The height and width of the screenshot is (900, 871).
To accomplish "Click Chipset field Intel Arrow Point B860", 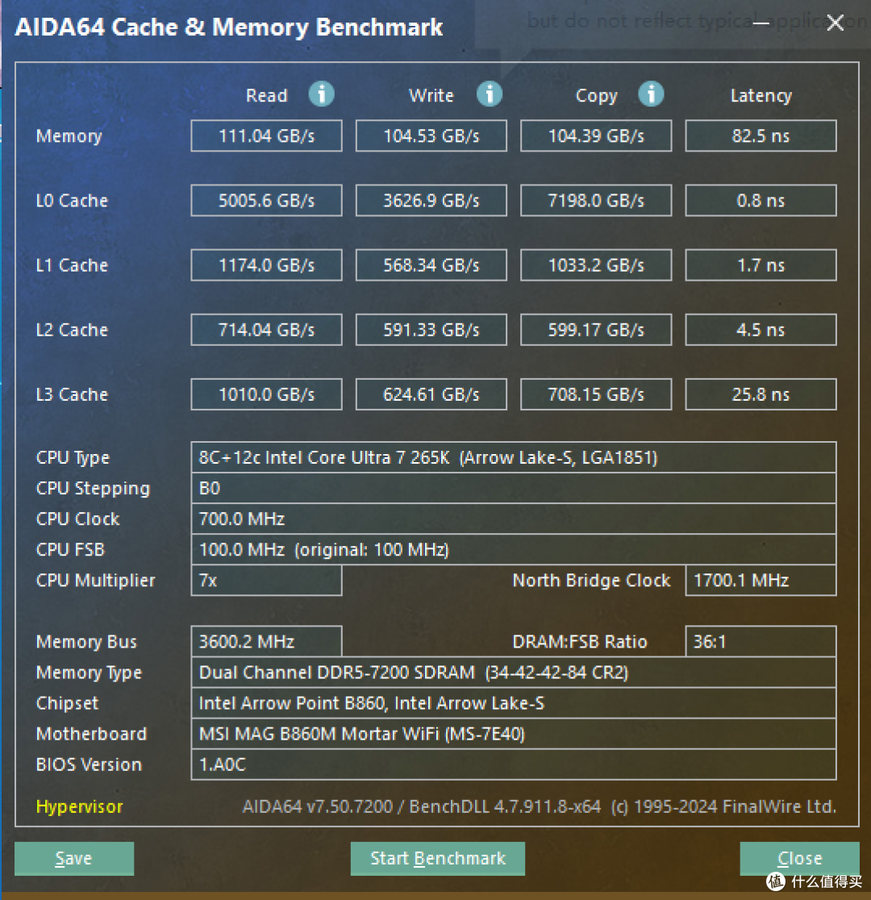I will (514, 703).
